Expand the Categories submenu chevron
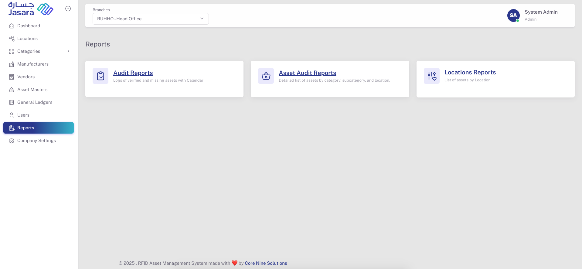582x269 pixels. point(69,51)
